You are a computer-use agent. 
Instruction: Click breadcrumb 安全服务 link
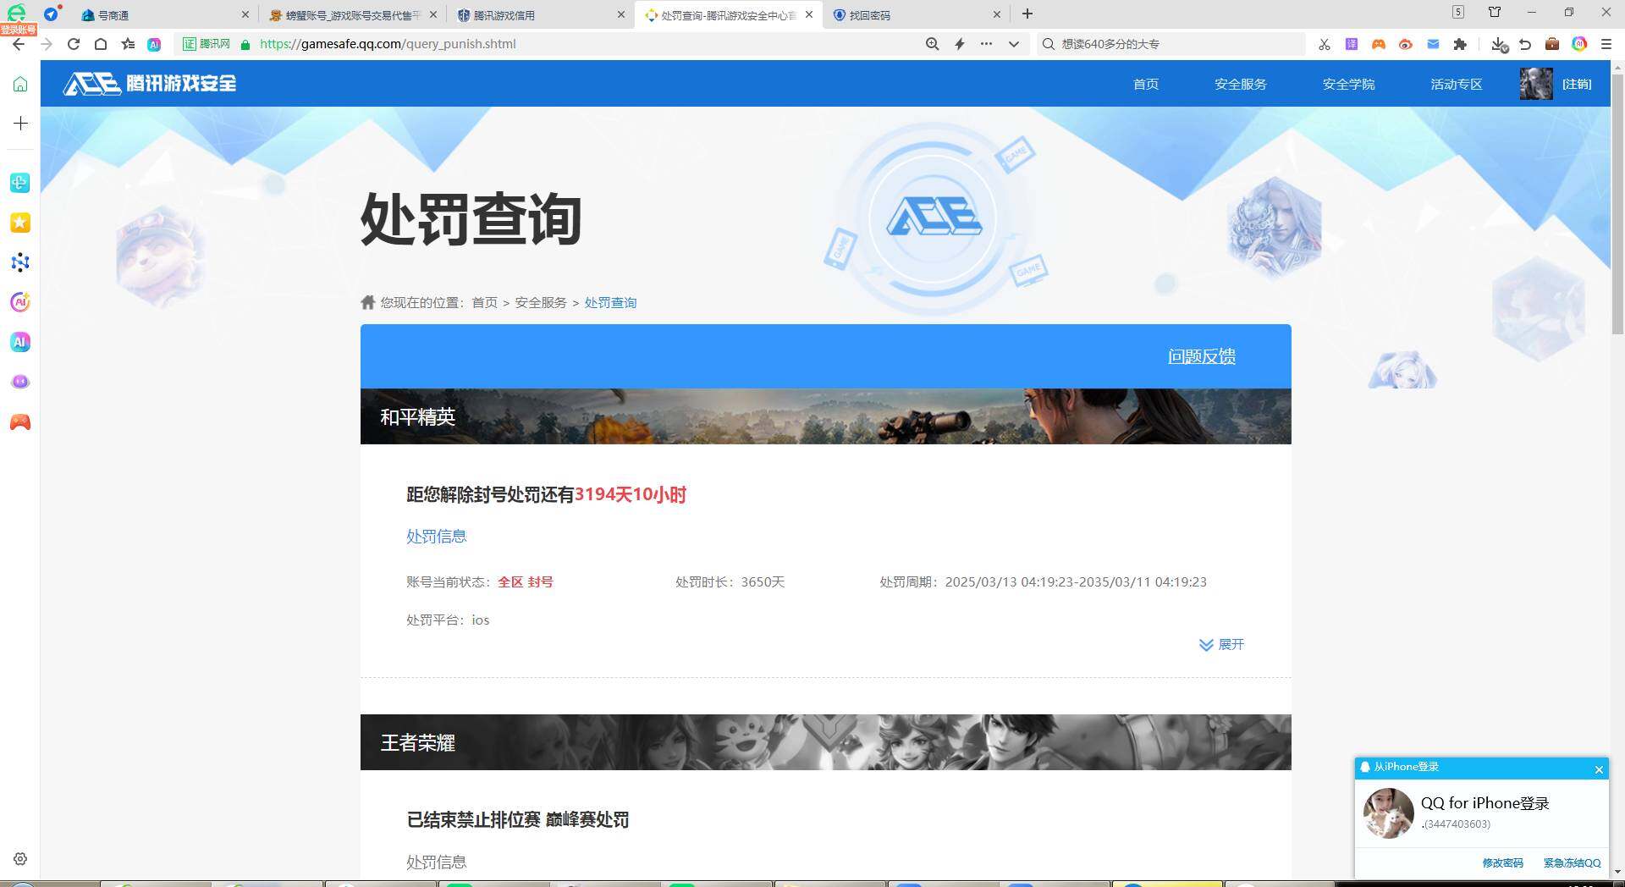pos(541,303)
